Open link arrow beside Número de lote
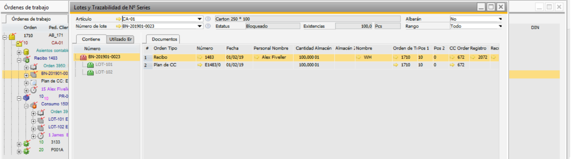 click(x=119, y=26)
